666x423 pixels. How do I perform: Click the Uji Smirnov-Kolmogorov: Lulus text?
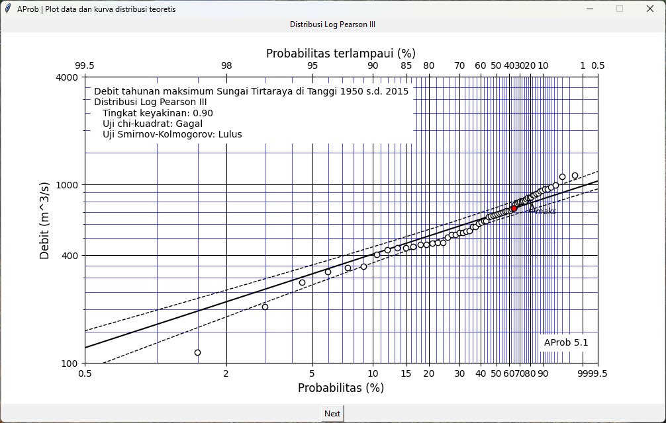coord(172,134)
